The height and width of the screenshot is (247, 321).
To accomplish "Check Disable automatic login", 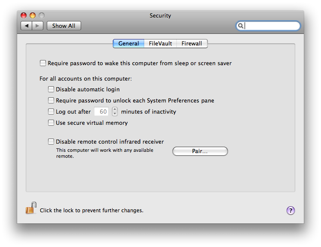I will [x=51, y=89].
